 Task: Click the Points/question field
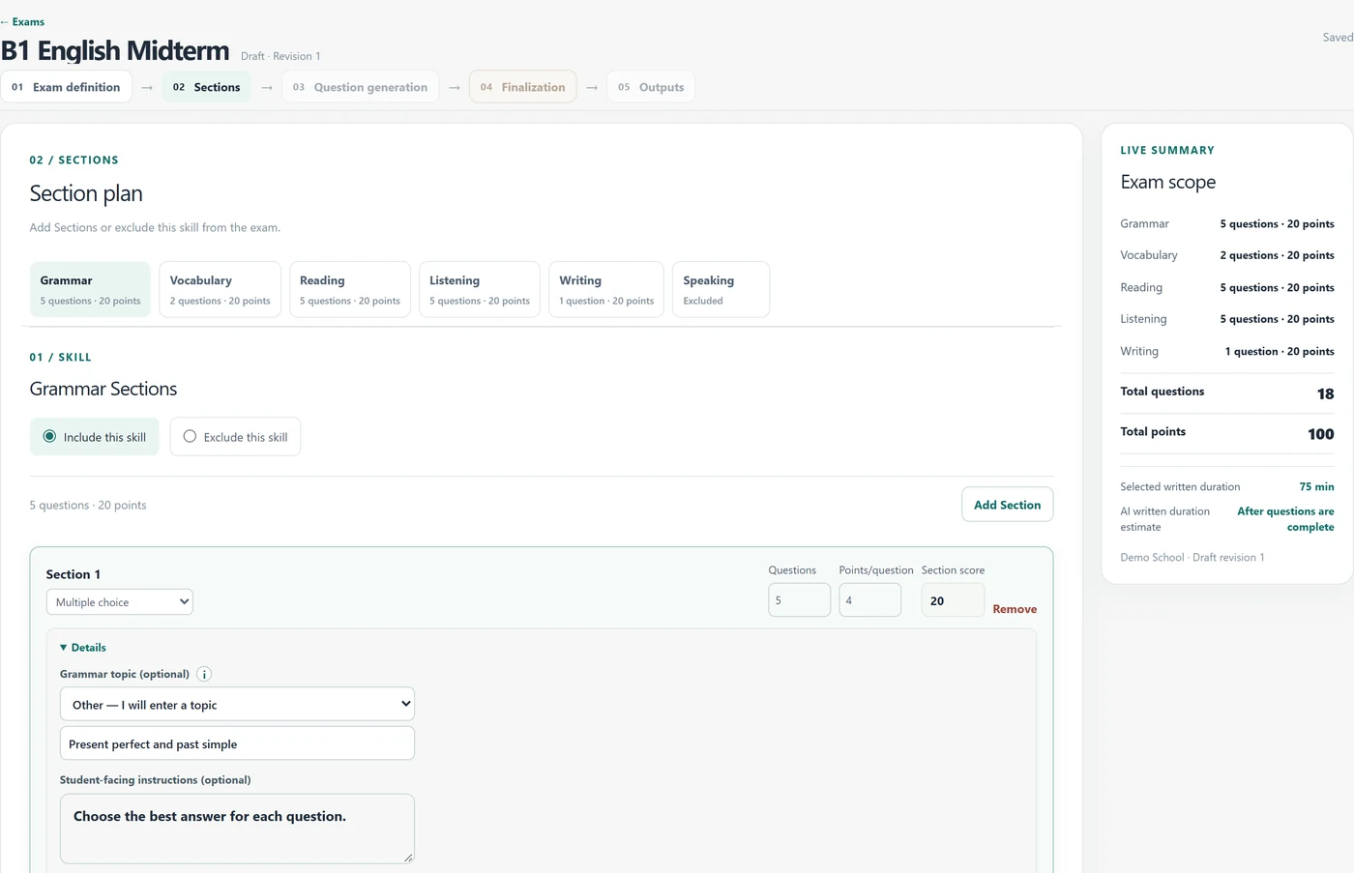click(869, 600)
